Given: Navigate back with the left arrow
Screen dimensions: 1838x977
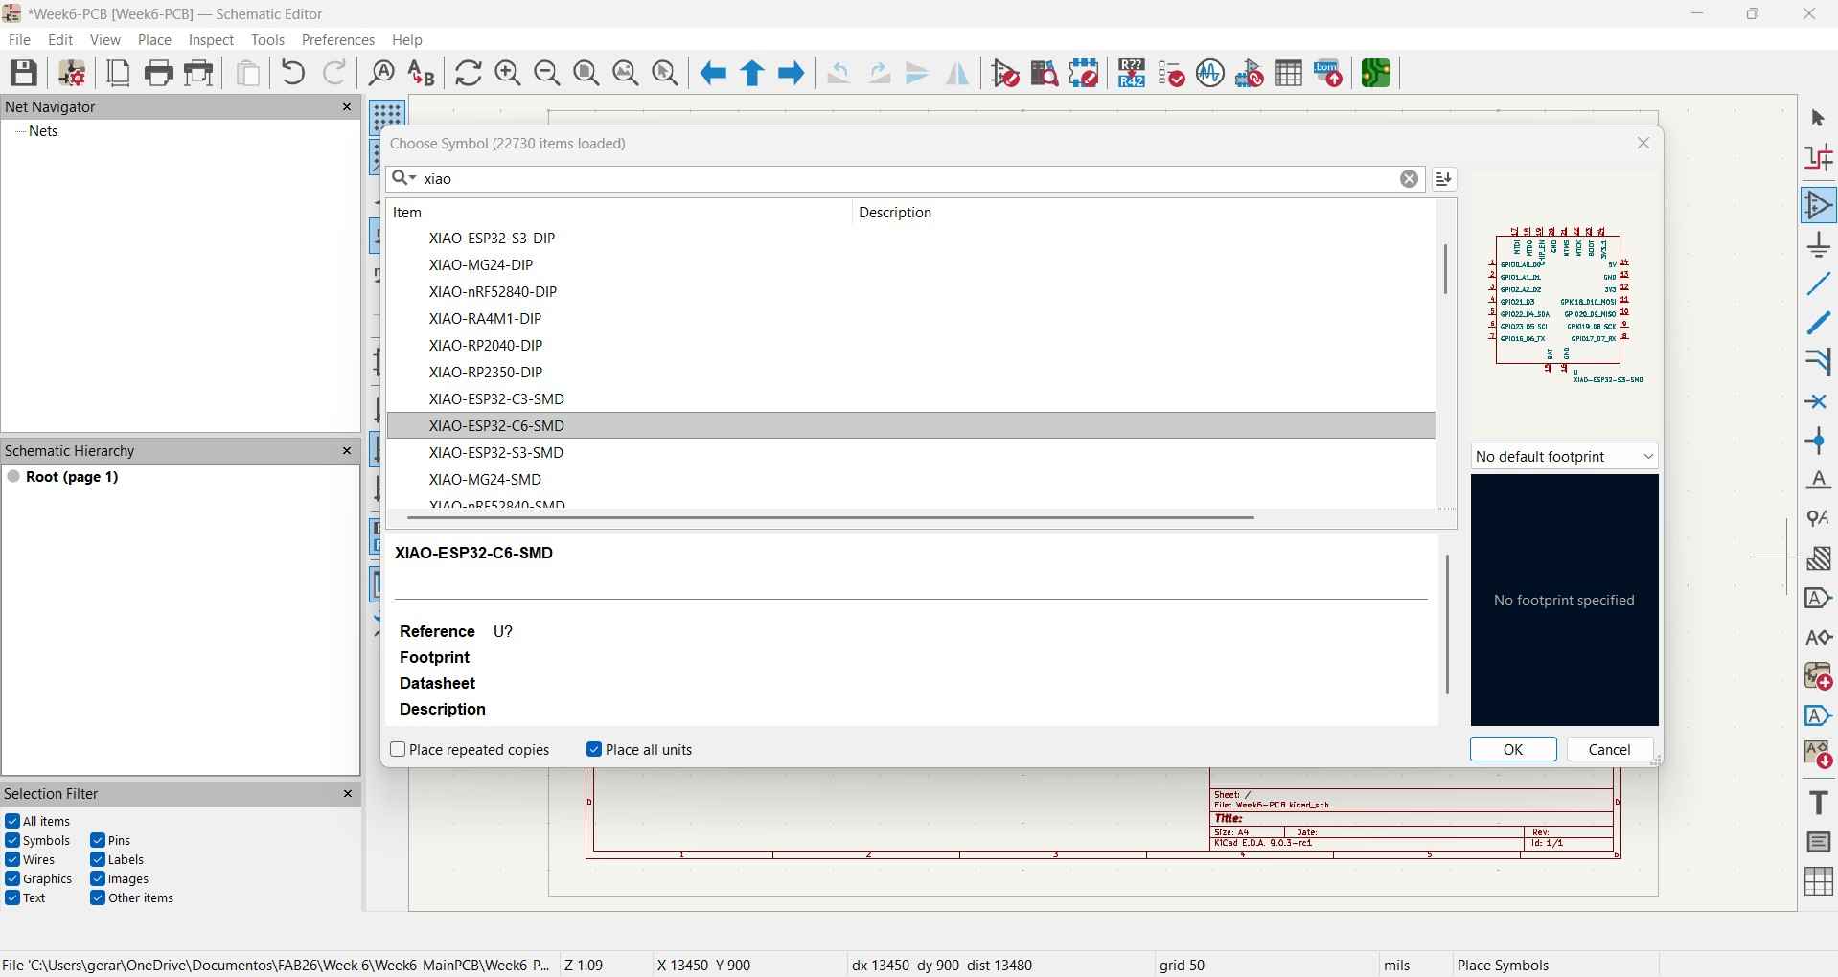Looking at the screenshot, I should [713, 74].
